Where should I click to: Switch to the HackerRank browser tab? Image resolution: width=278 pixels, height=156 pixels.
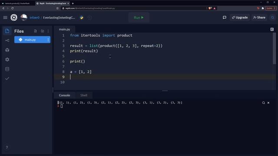(17, 3)
